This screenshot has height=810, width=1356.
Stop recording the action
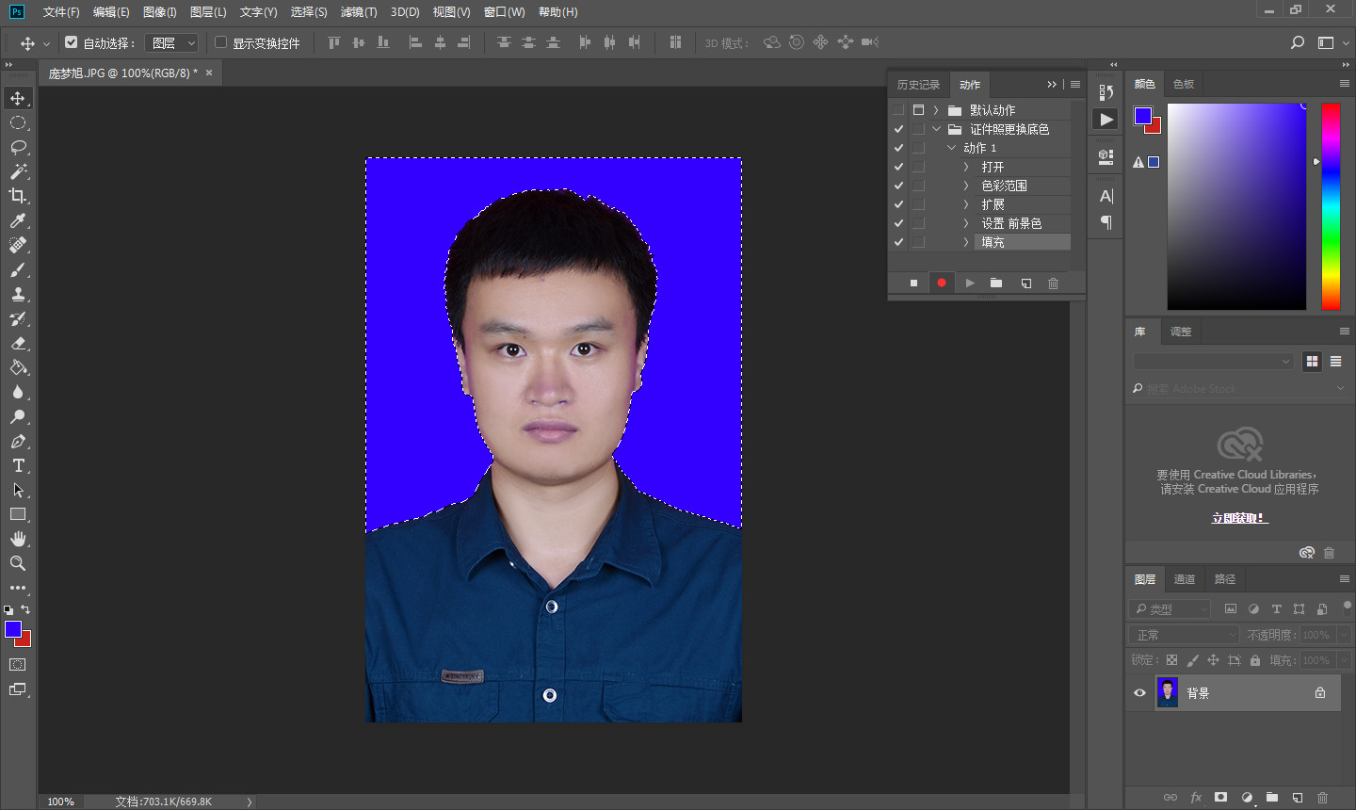tap(913, 283)
